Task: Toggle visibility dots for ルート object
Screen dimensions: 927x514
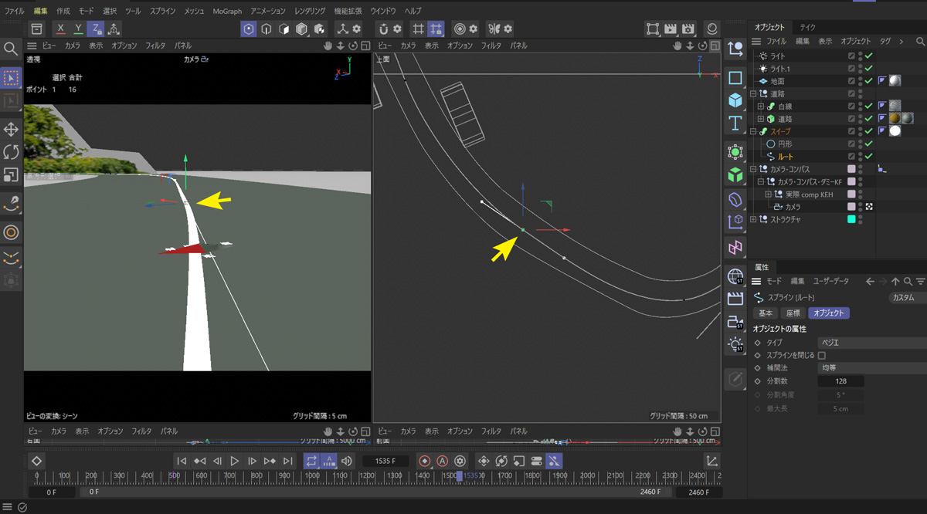Action: pos(860,157)
